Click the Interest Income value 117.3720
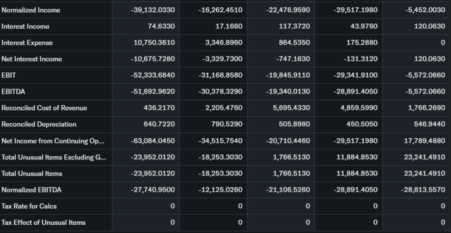The width and height of the screenshot is (451, 233). pos(294,26)
